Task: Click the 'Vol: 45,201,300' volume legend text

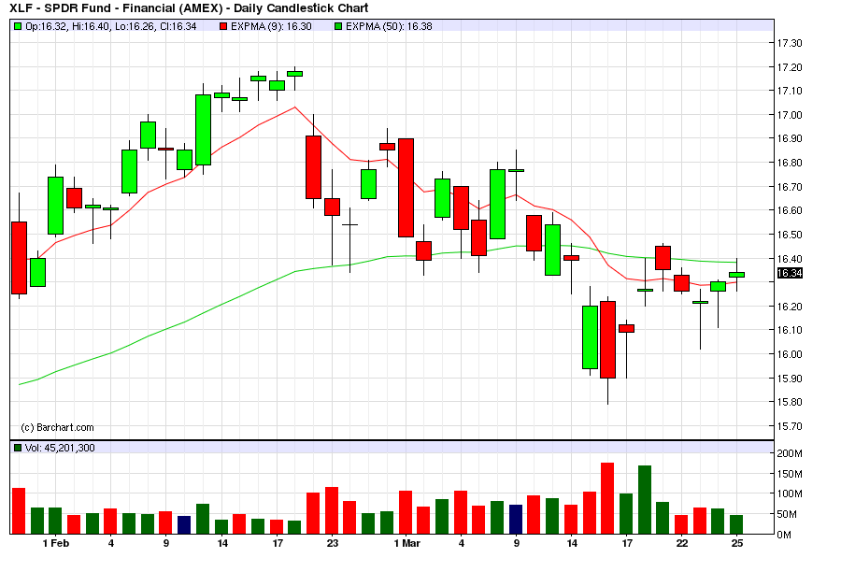Action: pos(60,448)
